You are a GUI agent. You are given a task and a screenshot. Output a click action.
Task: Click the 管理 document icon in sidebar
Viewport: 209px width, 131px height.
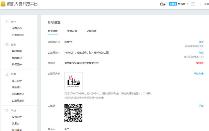click(x=7, y=45)
